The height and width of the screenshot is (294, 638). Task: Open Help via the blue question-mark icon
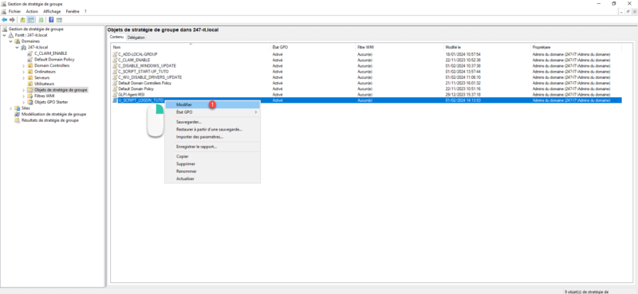(x=51, y=19)
